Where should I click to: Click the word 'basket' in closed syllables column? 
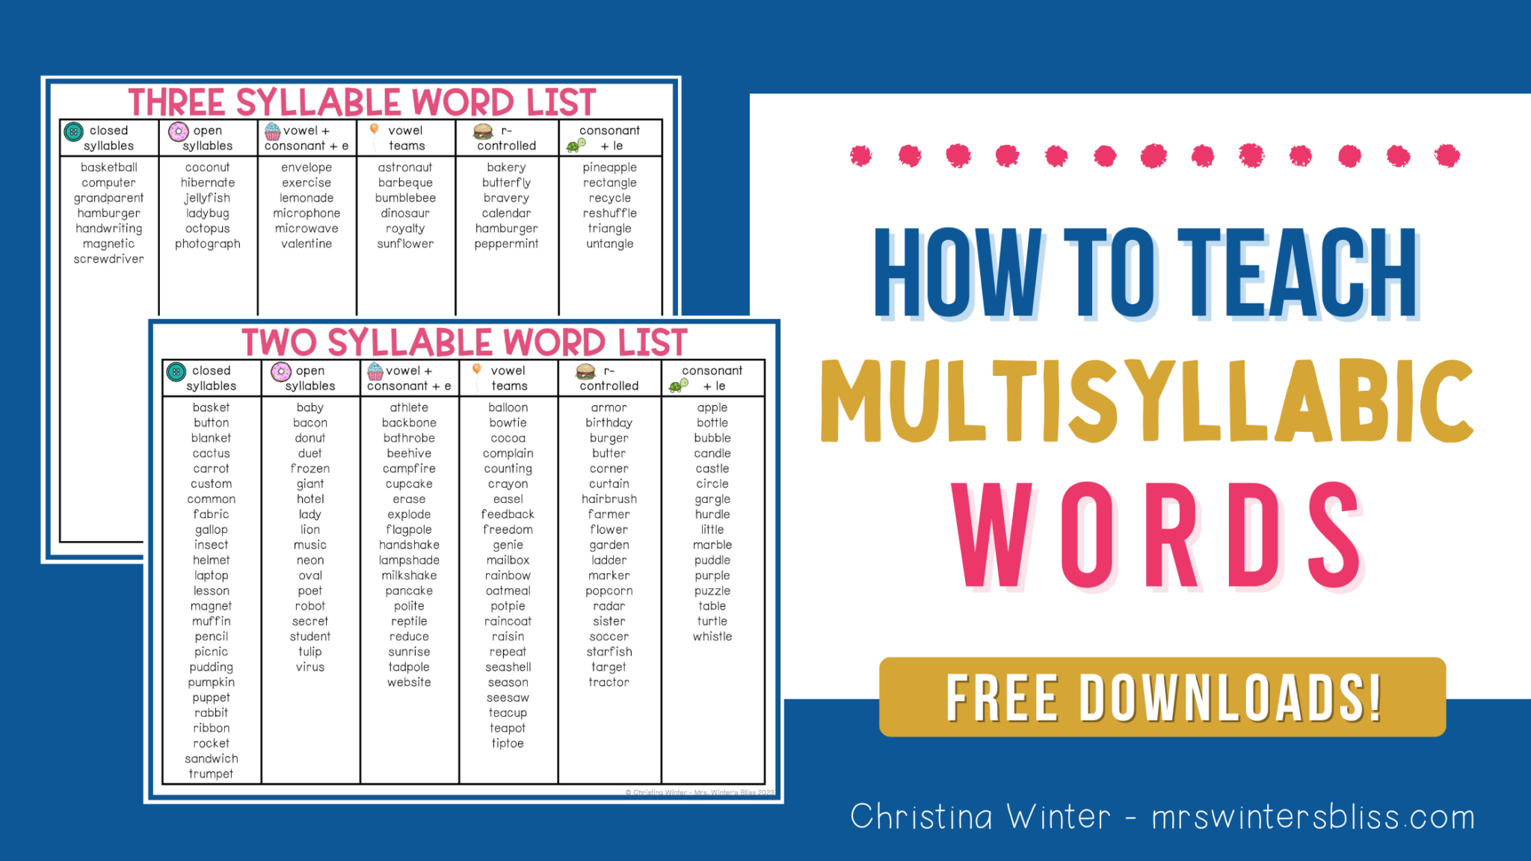pyautogui.click(x=211, y=407)
